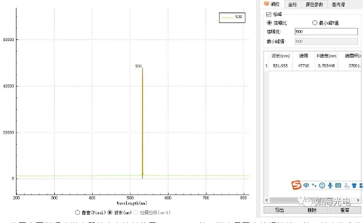Screen dimensions: 364x223
Task: Click the 导出 export button
Action: [279, 210]
